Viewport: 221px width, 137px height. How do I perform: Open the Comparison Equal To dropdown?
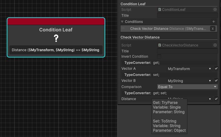[x=187, y=87]
